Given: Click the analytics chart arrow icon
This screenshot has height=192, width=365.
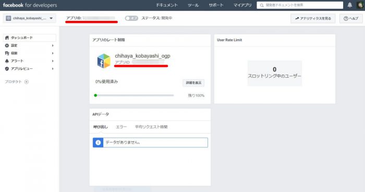Looking at the screenshot, I should point(297,18).
